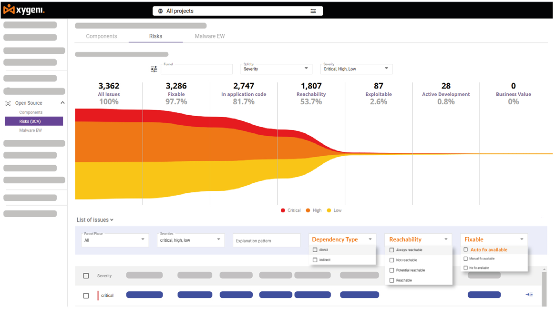
Task: Open the Split by Severity dropdown
Action: tap(276, 69)
